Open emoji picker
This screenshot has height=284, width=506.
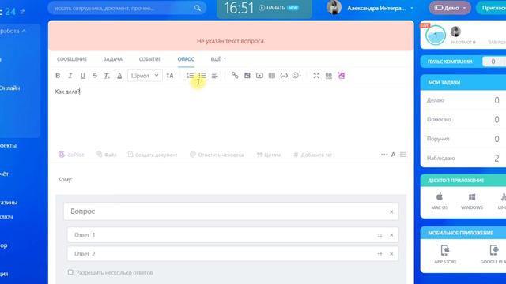pos(296,76)
